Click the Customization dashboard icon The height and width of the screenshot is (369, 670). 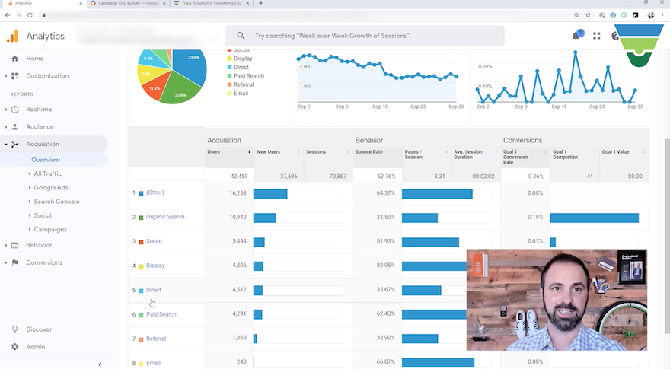(x=15, y=75)
